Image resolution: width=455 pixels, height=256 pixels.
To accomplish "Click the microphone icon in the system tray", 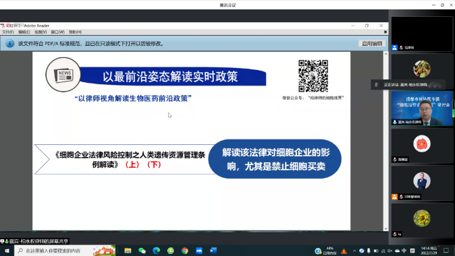I will point(369,251).
